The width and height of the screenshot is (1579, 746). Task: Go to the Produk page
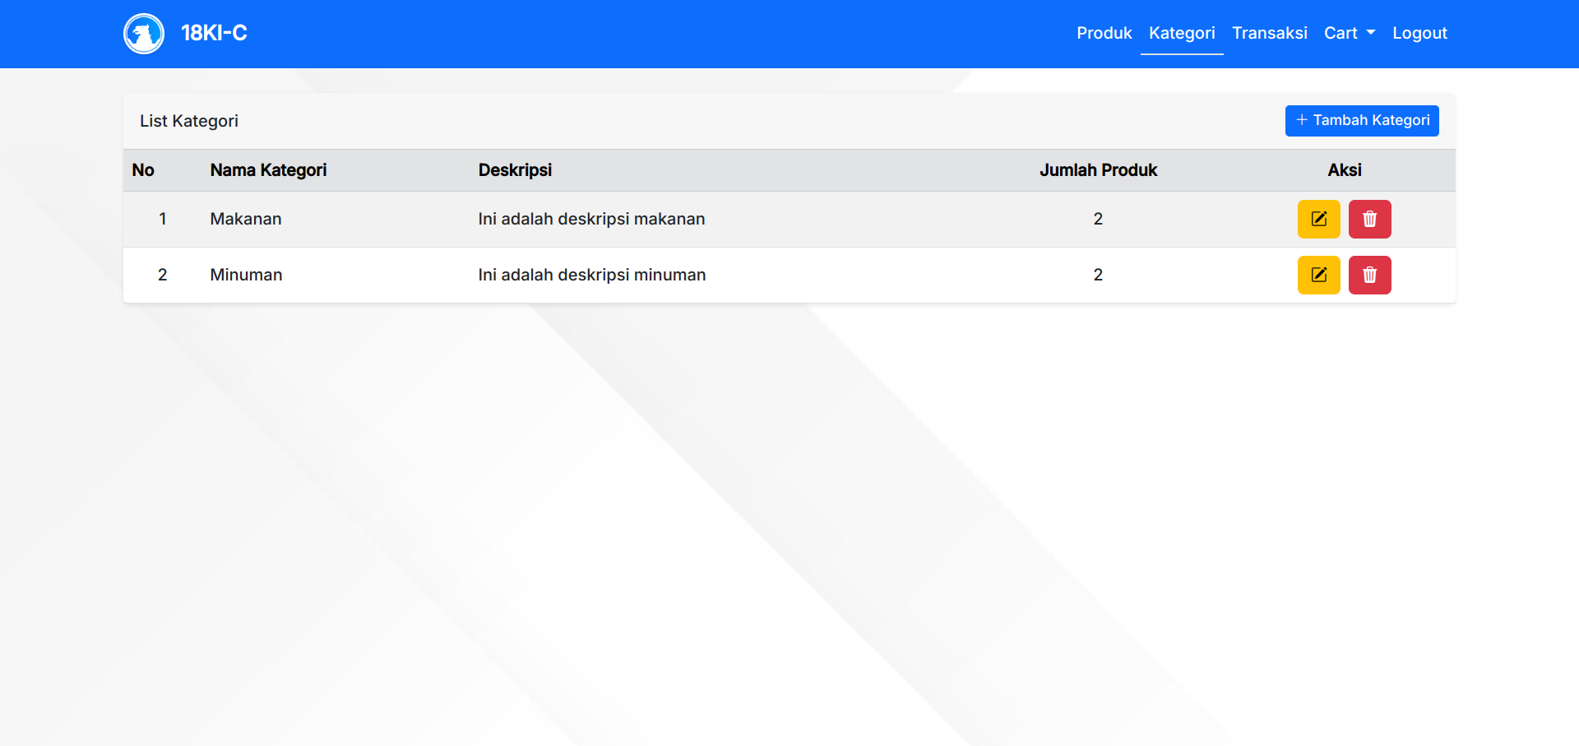pos(1104,33)
